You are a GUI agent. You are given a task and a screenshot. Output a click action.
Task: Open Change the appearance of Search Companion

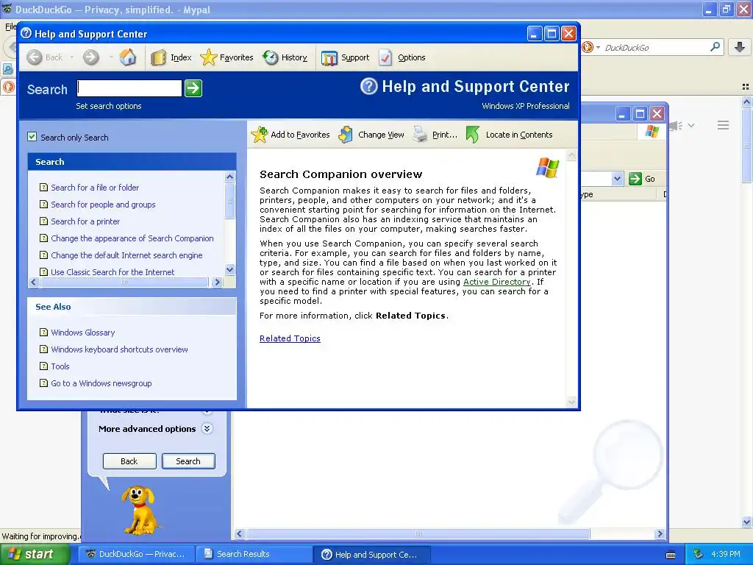point(132,238)
